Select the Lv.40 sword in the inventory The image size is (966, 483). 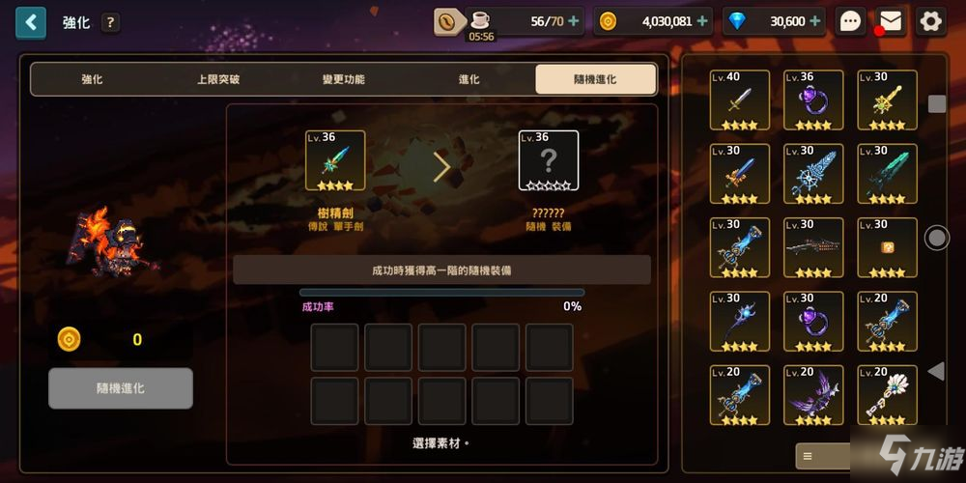[x=740, y=99]
